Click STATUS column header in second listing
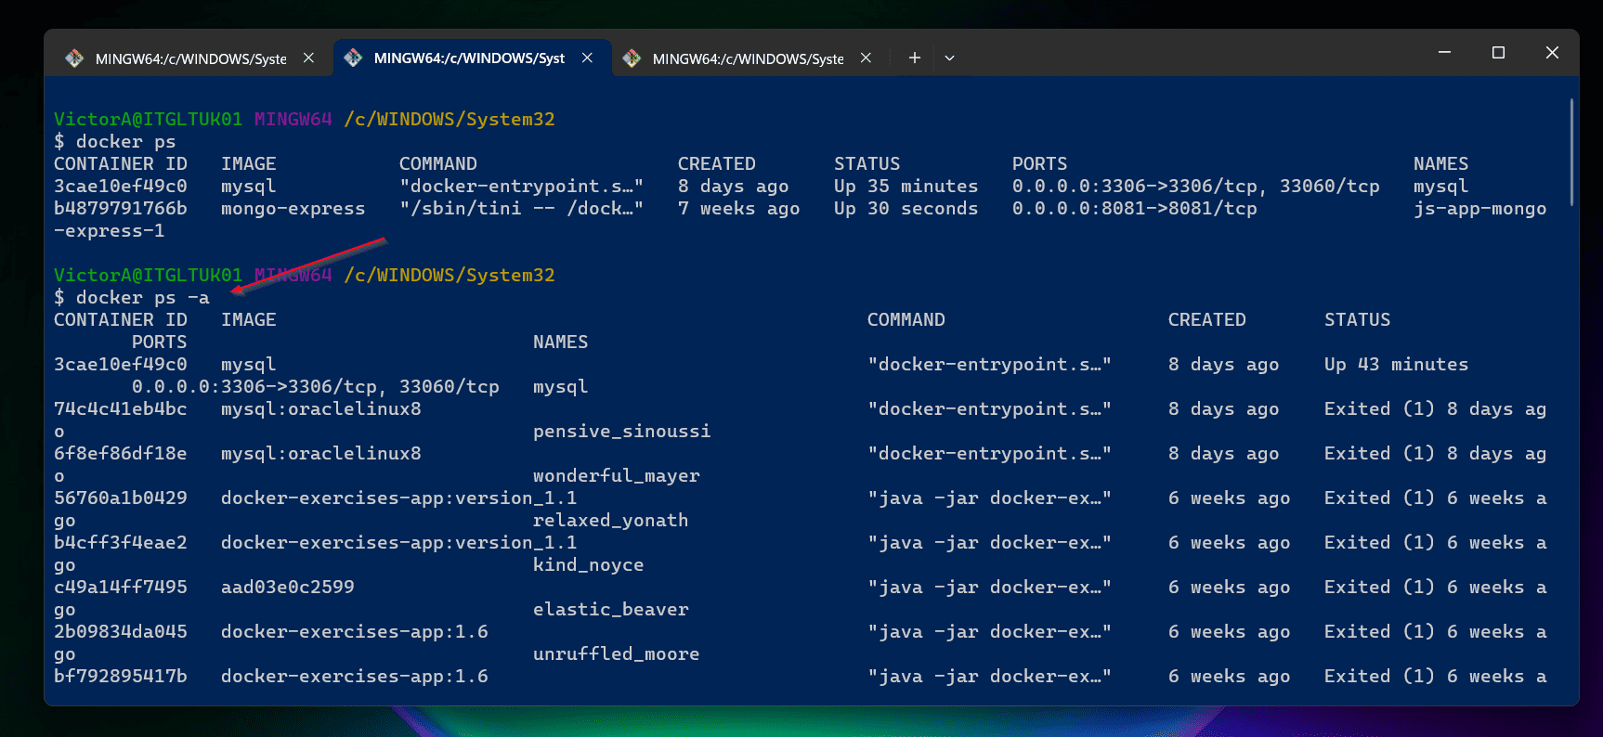Screen dimensions: 1603x737 click(1358, 320)
